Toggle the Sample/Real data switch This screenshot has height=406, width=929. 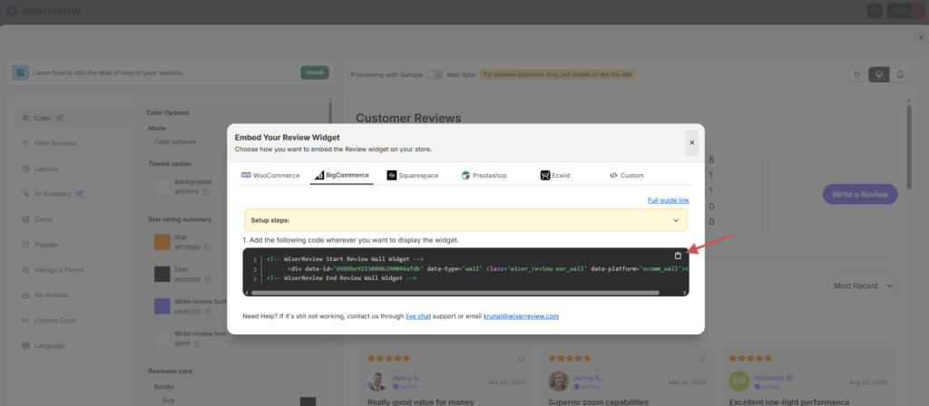[435, 74]
